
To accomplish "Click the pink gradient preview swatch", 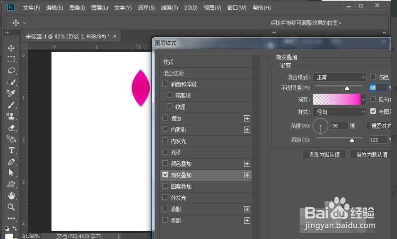I will (x=337, y=100).
